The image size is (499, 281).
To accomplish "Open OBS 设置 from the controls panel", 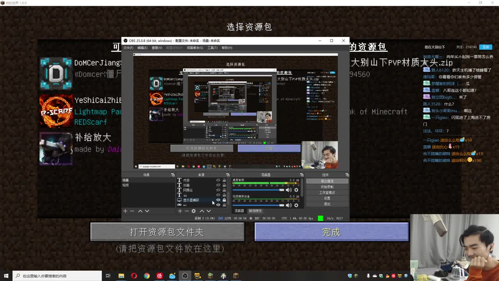I will [327, 198].
